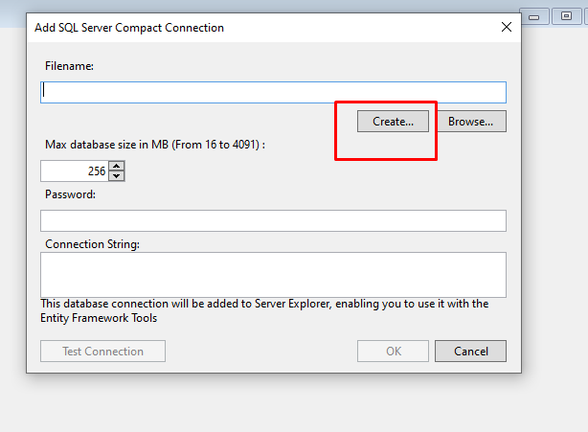Image resolution: width=588 pixels, height=432 pixels.
Task: Click the Test Connection button
Action: (102, 351)
